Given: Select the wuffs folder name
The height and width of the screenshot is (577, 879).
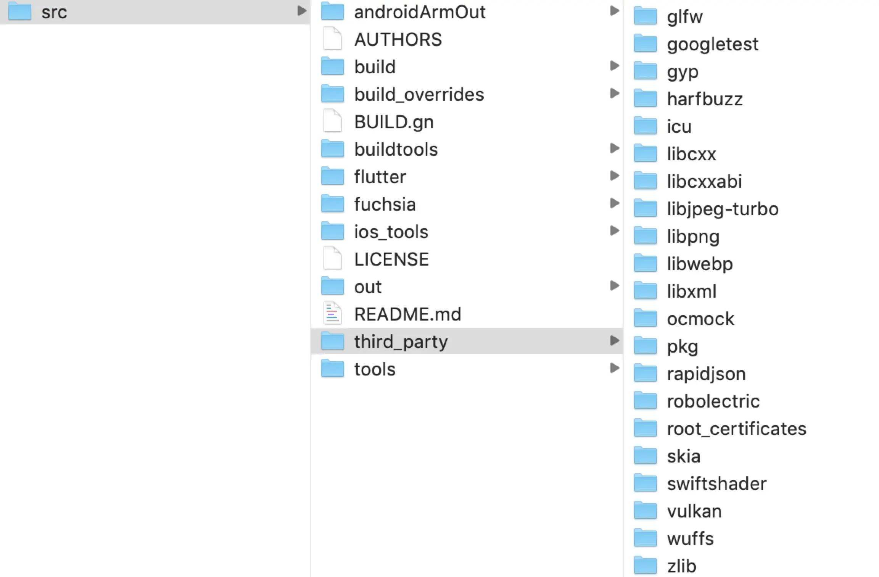Looking at the screenshot, I should (x=690, y=538).
